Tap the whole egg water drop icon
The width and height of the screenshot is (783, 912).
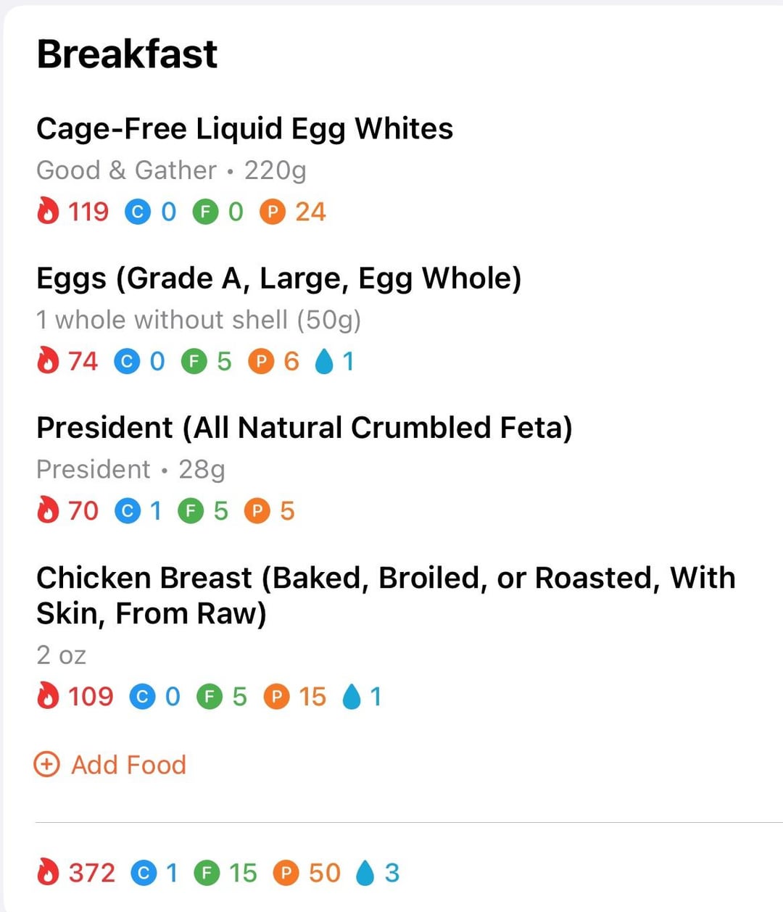324,361
